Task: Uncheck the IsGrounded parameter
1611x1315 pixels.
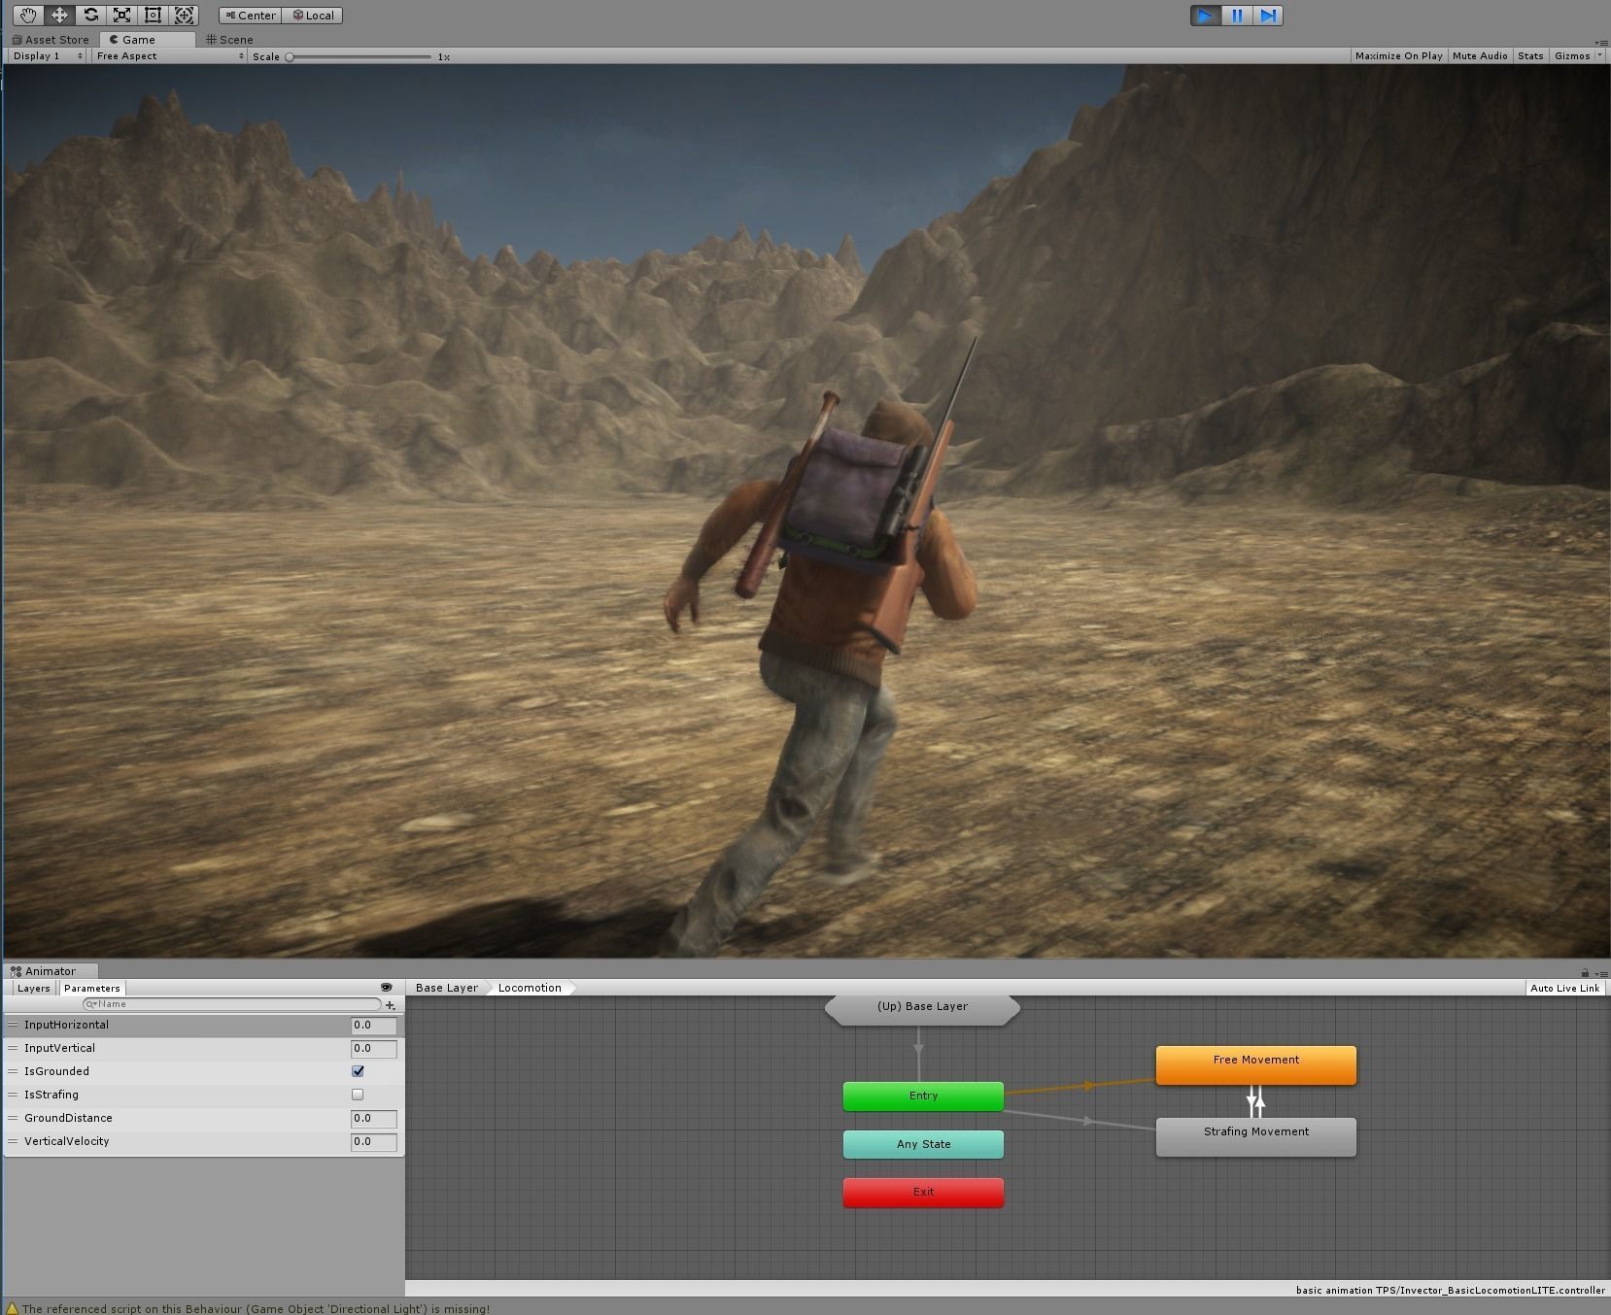Action: tap(358, 1071)
